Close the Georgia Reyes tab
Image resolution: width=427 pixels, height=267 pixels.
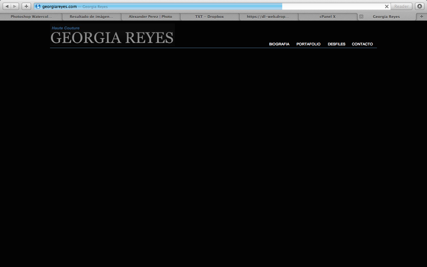tap(361, 17)
